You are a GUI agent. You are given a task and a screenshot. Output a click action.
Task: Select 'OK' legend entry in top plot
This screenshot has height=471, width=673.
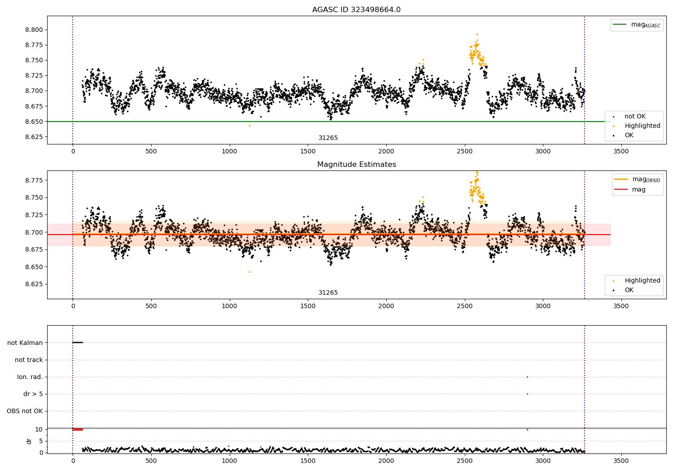(x=623, y=135)
